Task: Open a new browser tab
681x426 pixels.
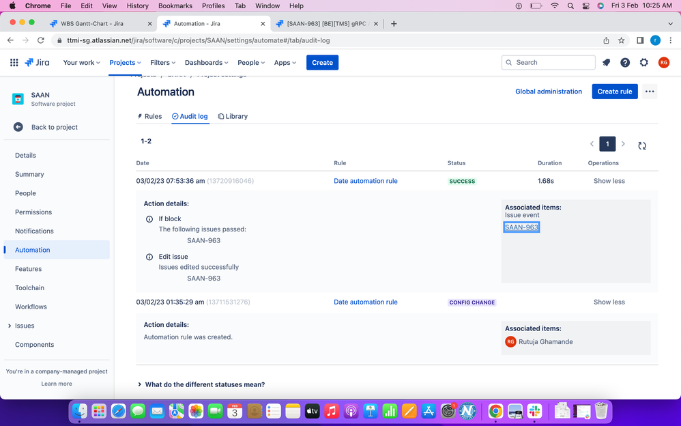Action: 394,24
